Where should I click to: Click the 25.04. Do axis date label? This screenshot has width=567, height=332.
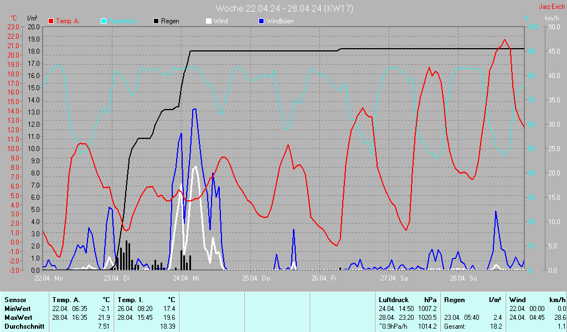pos(256,278)
